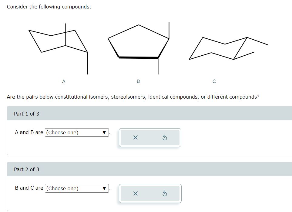Click the X icon in the lower answer panel
Screen dimensions: 292x212
click(135, 194)
